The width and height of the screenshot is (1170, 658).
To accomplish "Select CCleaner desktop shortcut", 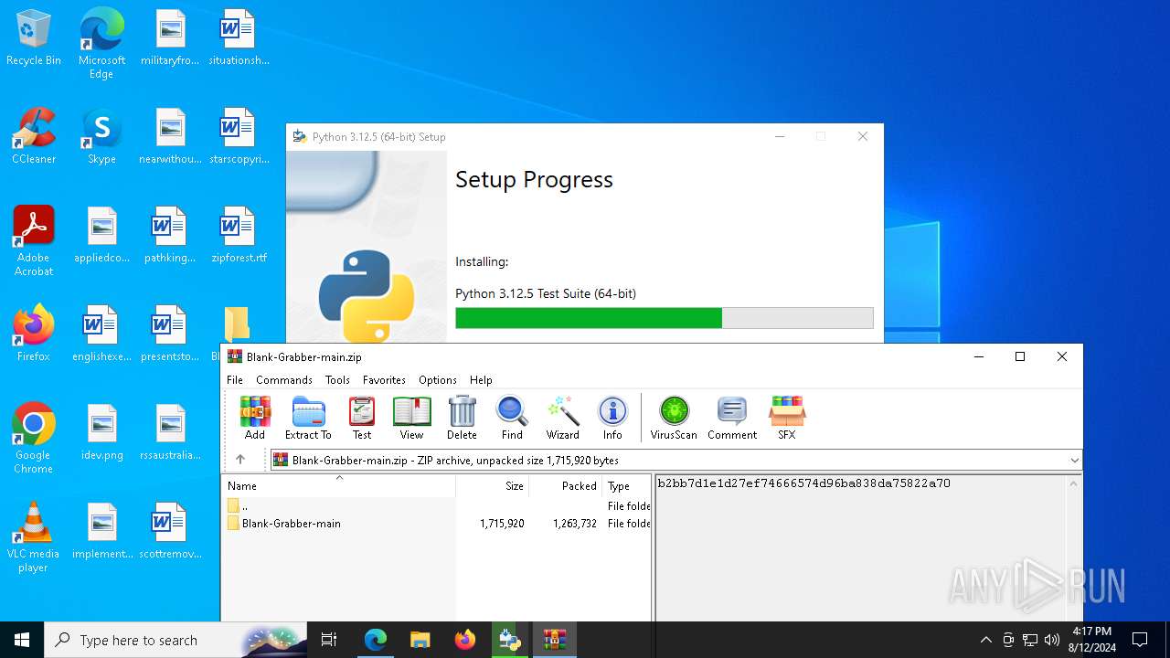I will coord(34,137).
